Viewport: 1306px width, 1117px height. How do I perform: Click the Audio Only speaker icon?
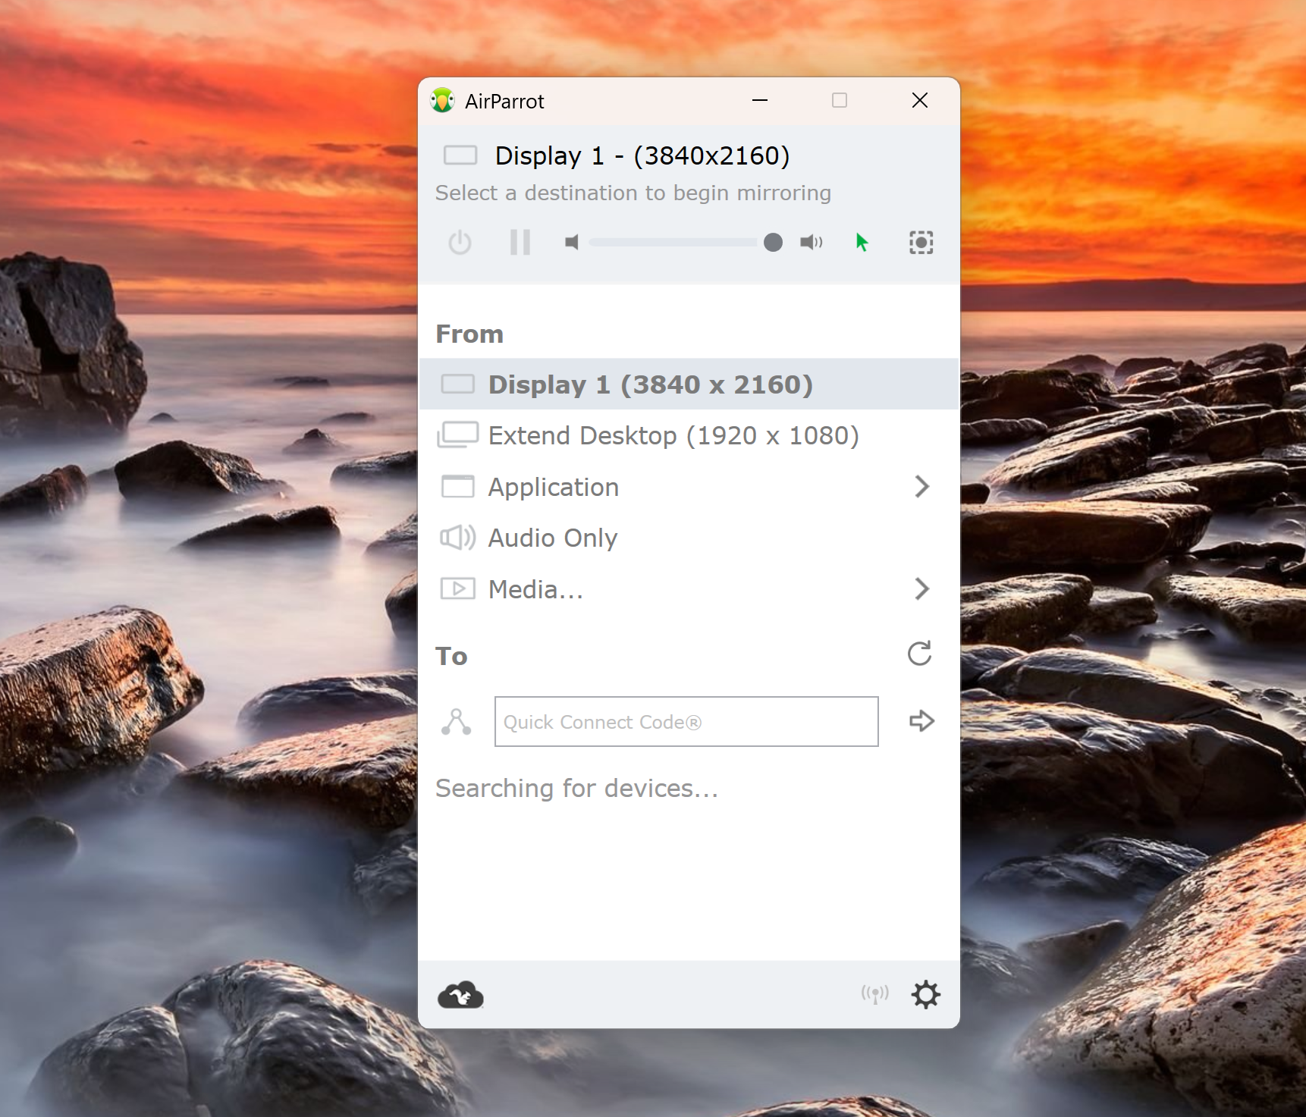(x=458, y=538)
